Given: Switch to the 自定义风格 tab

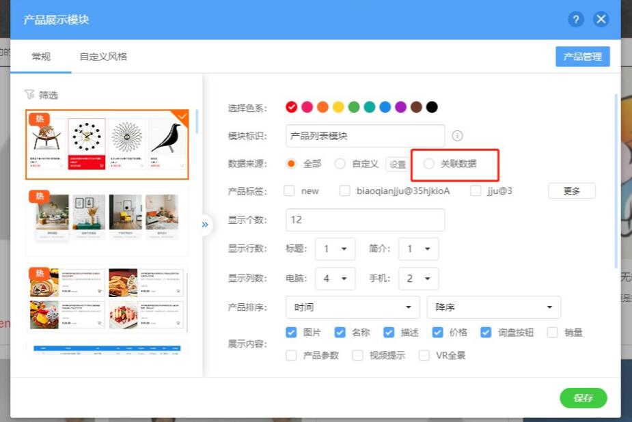Looking at the screenshot, I should 103,57.
